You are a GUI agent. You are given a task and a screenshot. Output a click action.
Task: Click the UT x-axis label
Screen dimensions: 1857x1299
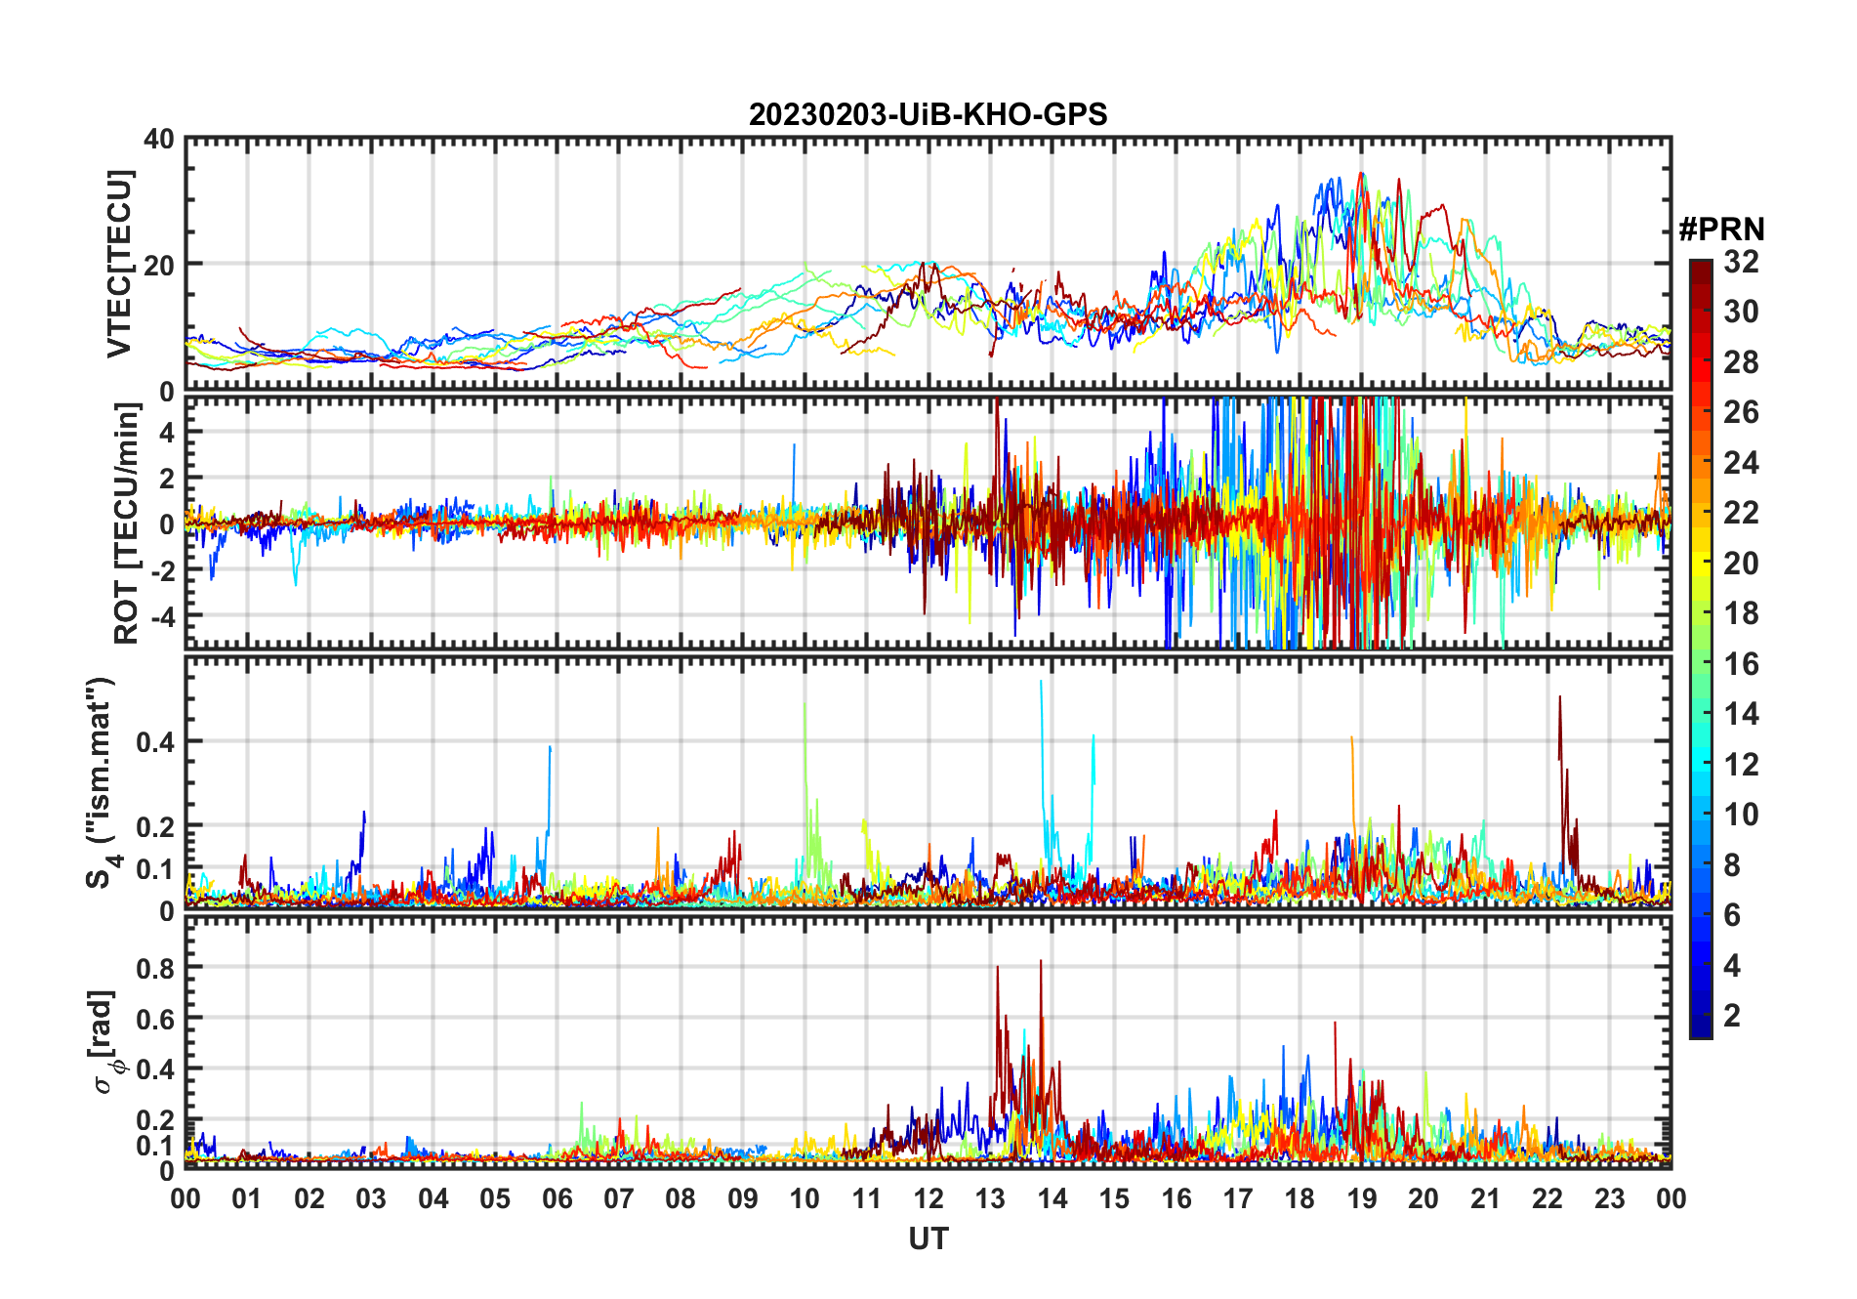[928, 1238]
